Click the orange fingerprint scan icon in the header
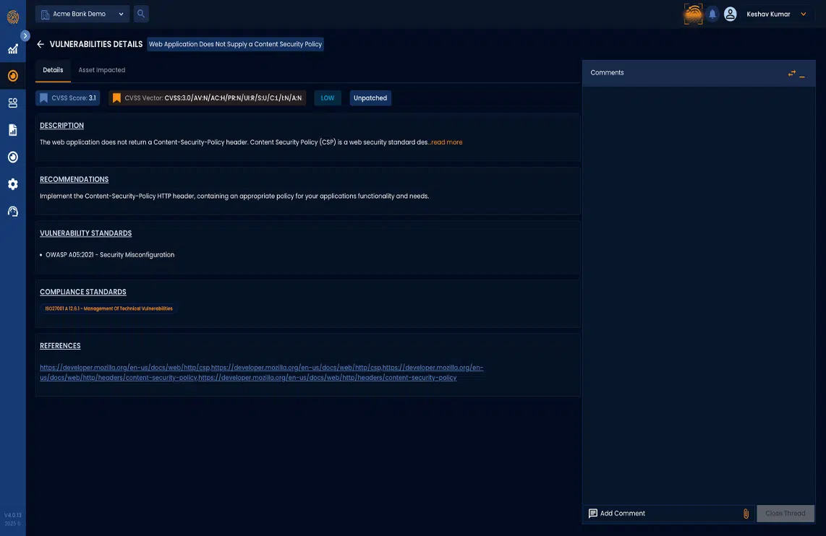This screenshot has height=536, width=826. coord(693,14)
